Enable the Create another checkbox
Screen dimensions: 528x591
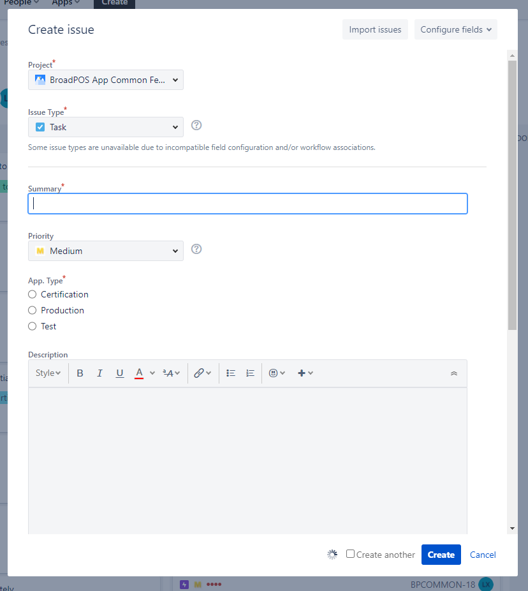pos(350,554)
